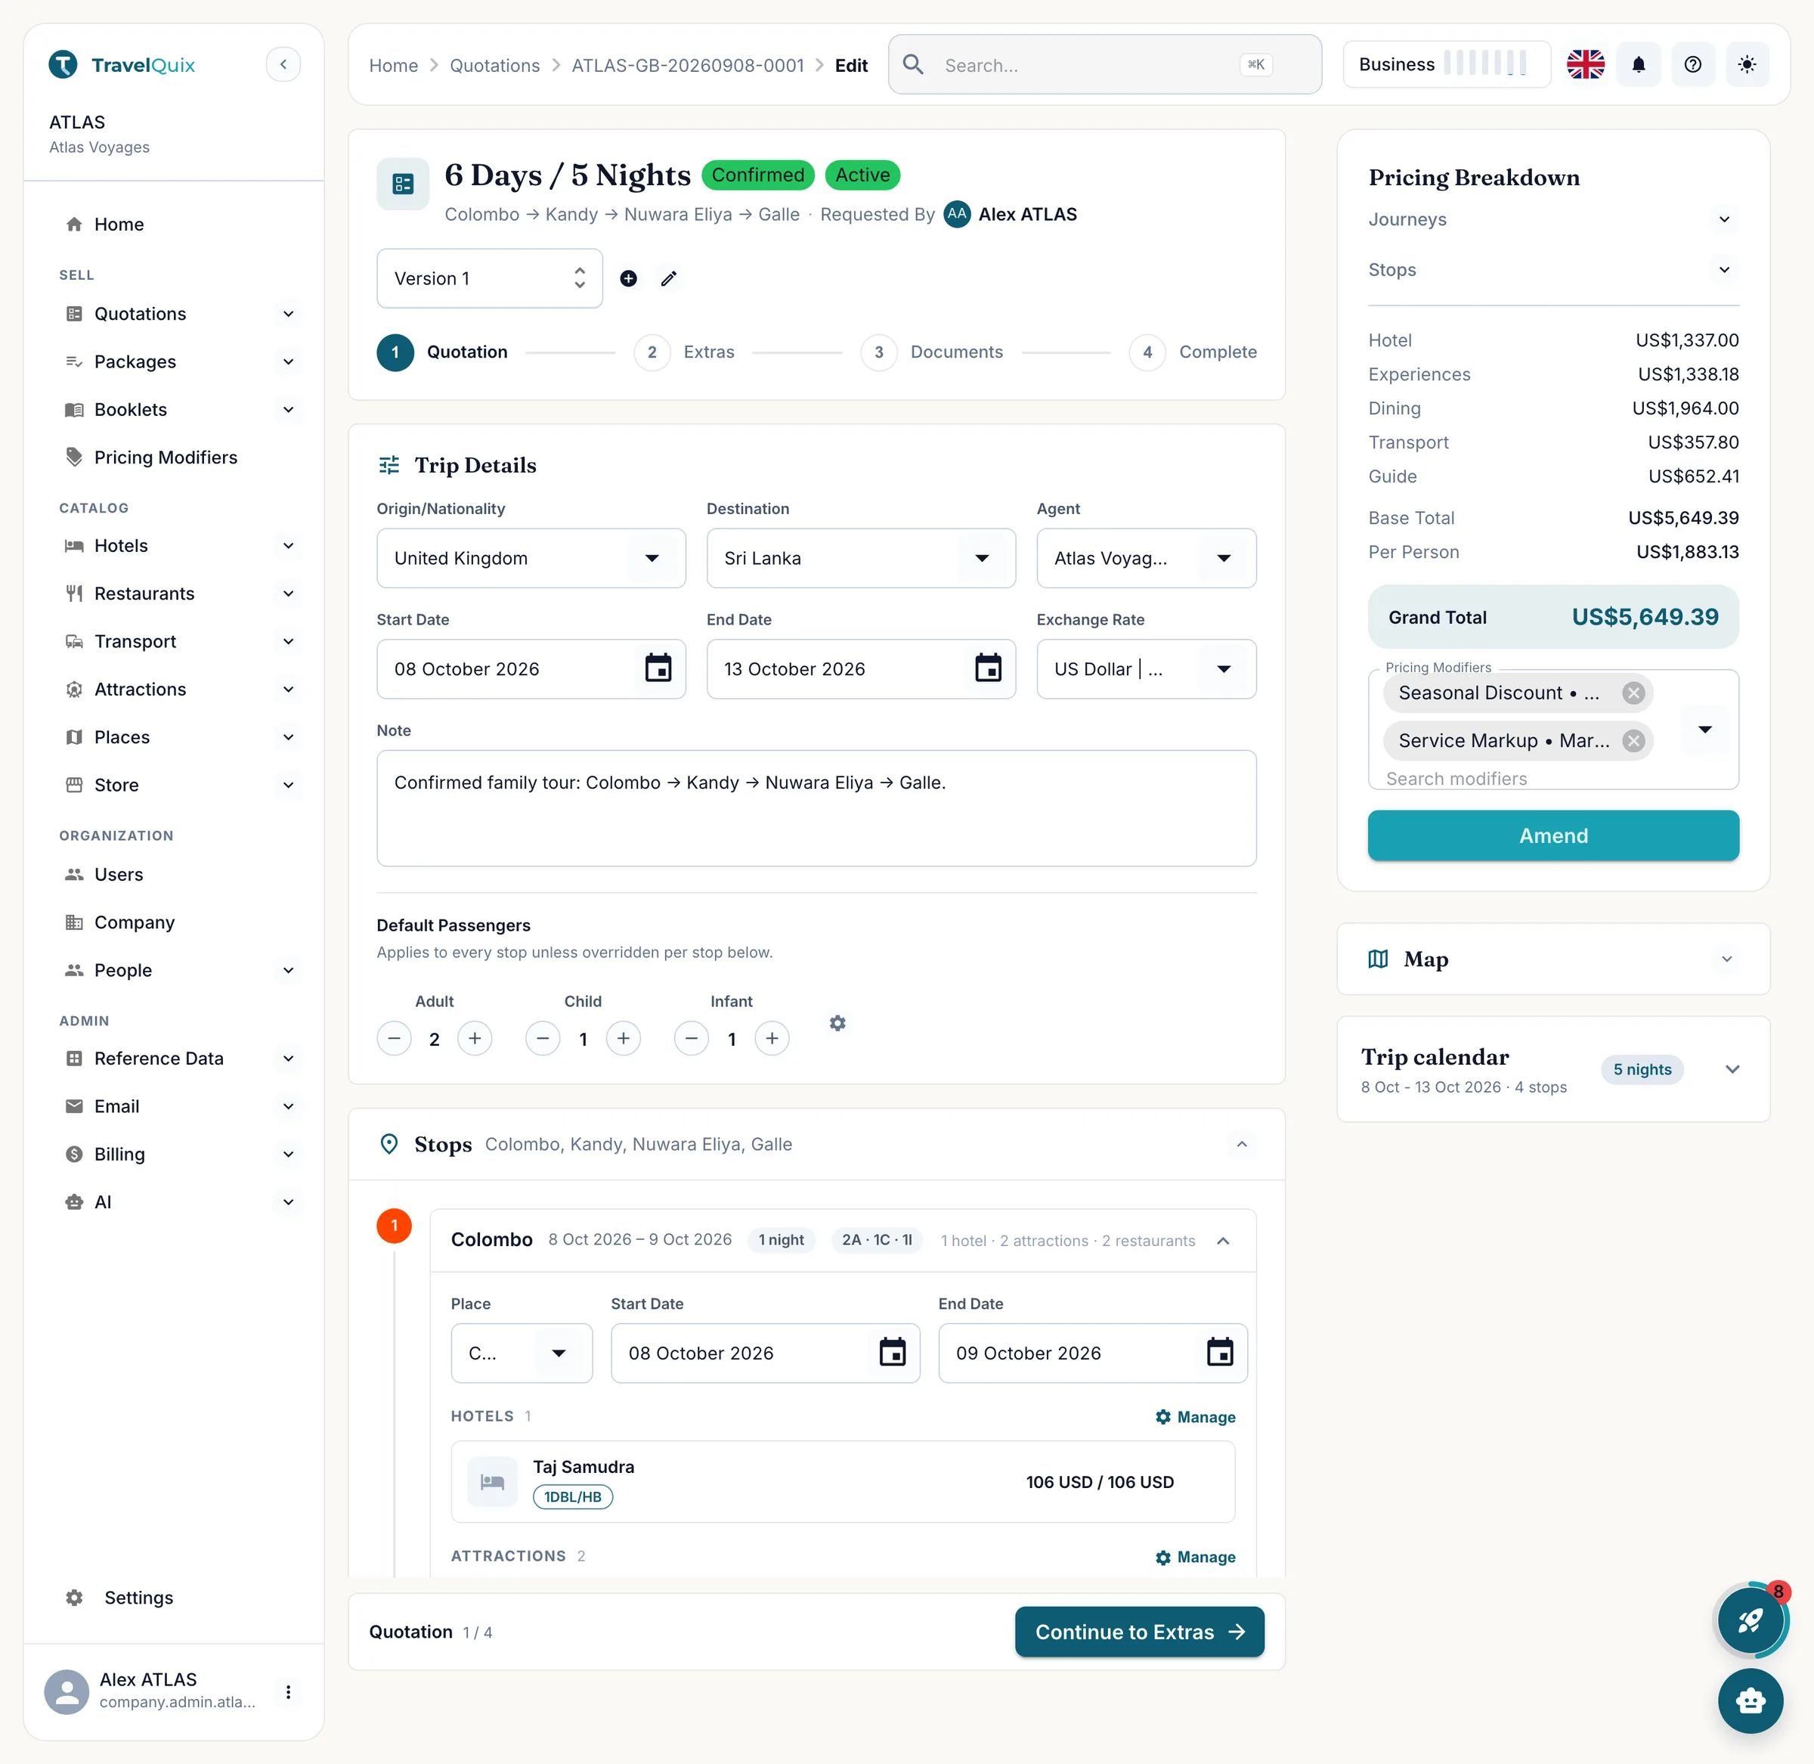Viewport: 1814px width, 1764px height.
Task: Decrease Child passenger count
Action: [543, 1039]
